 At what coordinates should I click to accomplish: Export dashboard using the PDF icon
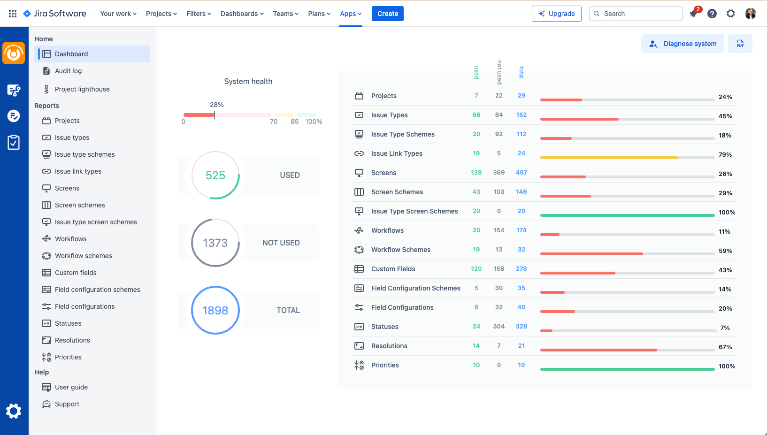click(740, 44)
